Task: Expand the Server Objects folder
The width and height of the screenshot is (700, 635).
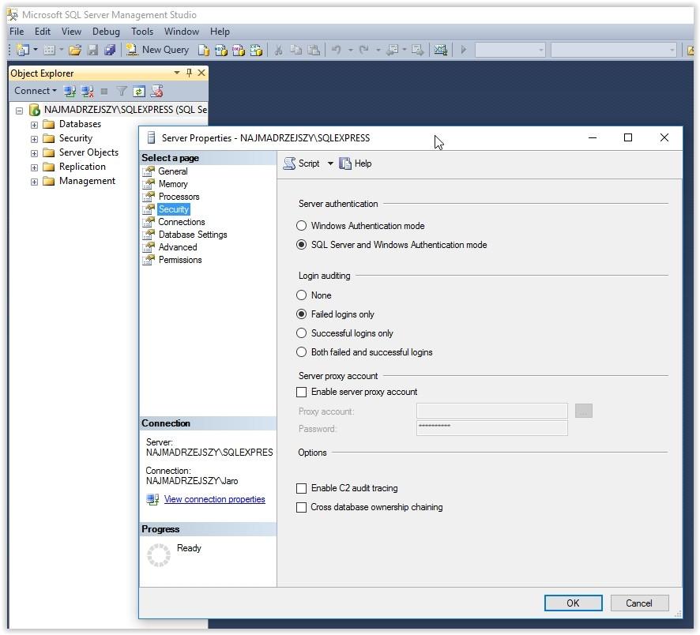Action: (34, 153)
